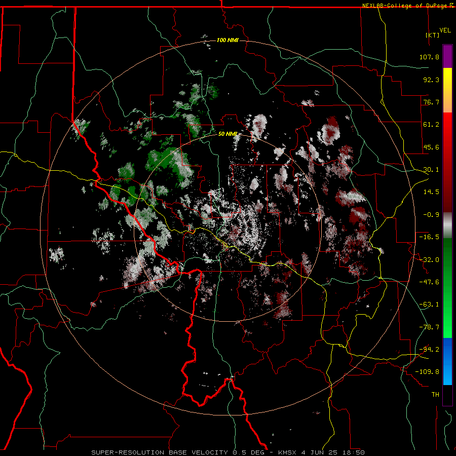456x456 pixels.
Task: Click the Super-Resolution Base Velocity caption text
Action: (160, 452)
